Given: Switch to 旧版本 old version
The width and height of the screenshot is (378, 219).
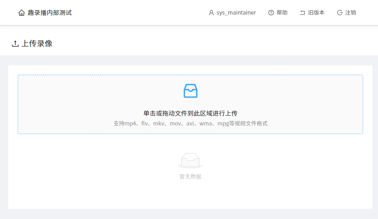Looking at the screenshot, I should pos(316,13).
